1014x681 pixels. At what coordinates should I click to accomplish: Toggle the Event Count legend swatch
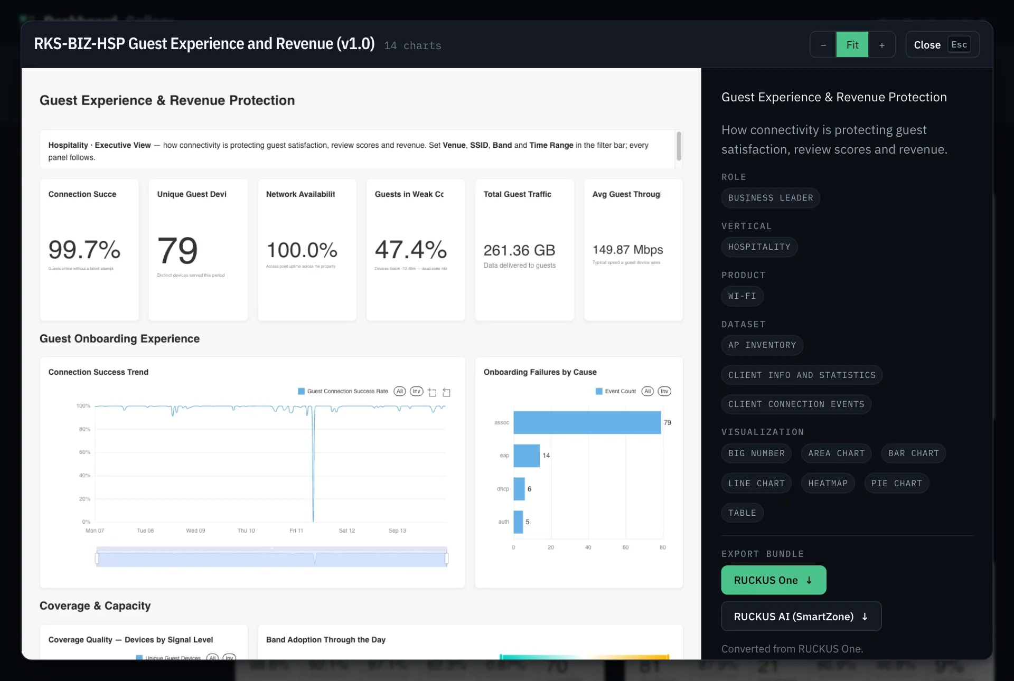(x=599, y=391)
